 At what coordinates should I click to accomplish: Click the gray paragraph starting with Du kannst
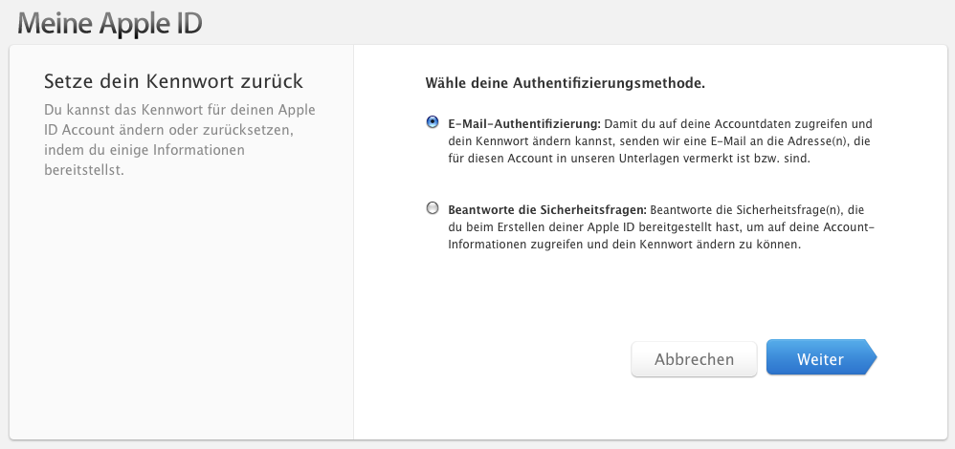(x=180, y=139)
